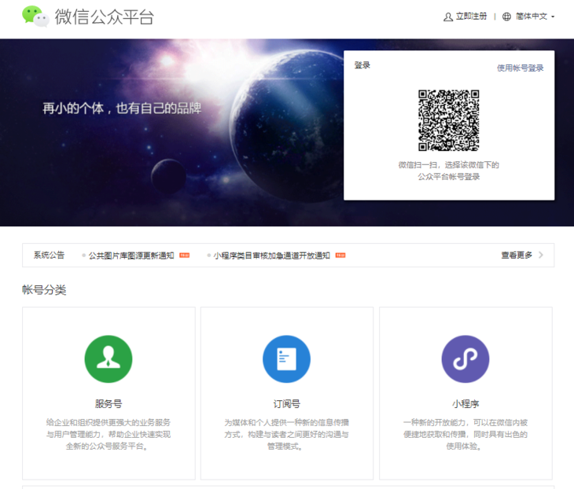The image size is (574, 489).
Task: Open 公共图片库图源更新通知 announcement
Action: point(131,256)
